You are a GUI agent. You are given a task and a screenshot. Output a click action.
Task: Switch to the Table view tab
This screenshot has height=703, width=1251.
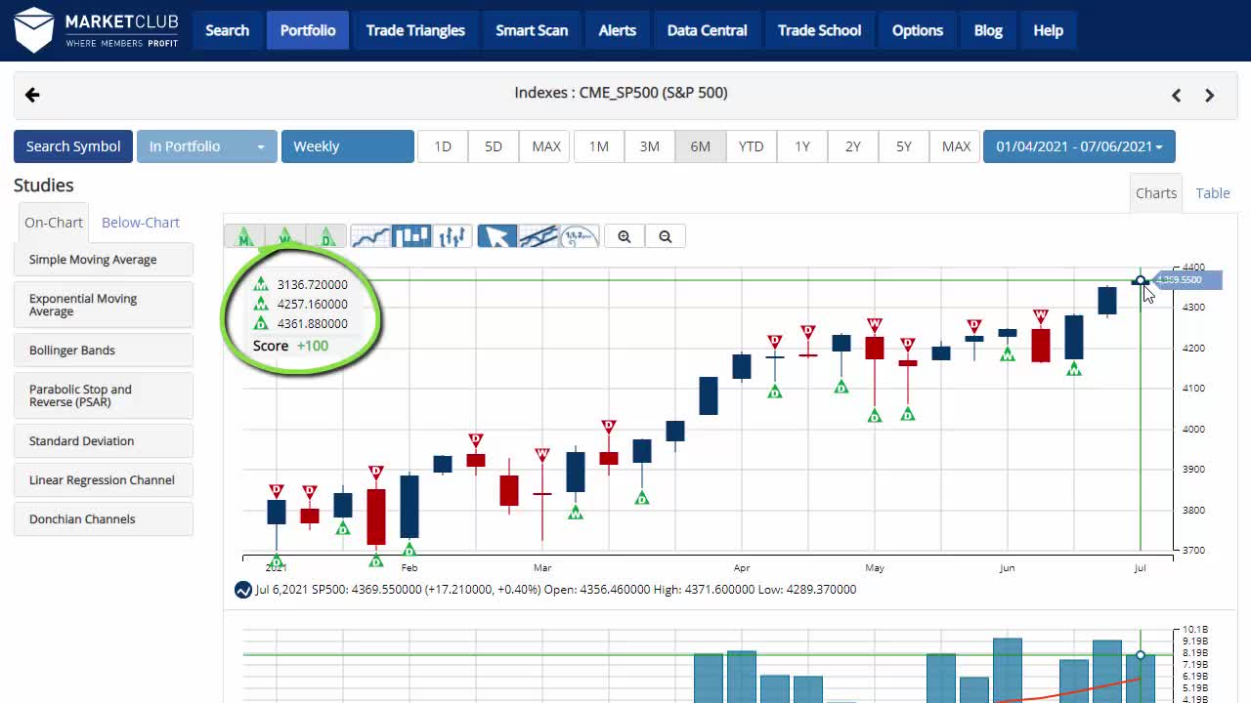[x=1213, y=193]
